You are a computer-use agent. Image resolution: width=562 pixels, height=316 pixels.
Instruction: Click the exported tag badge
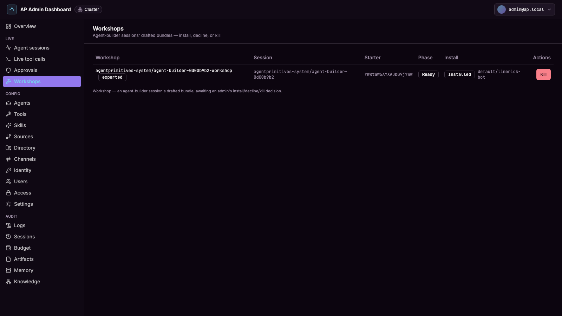112,77
